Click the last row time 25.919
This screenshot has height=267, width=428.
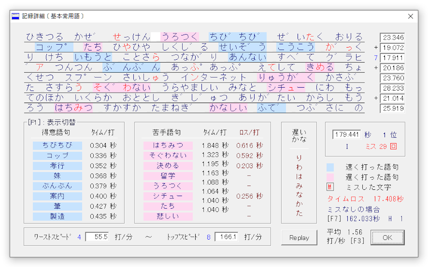pyautogui.click(x=392, y=108)
